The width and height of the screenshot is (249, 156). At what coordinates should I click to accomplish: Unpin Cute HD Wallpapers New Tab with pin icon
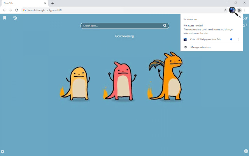[x=231, y=39]
